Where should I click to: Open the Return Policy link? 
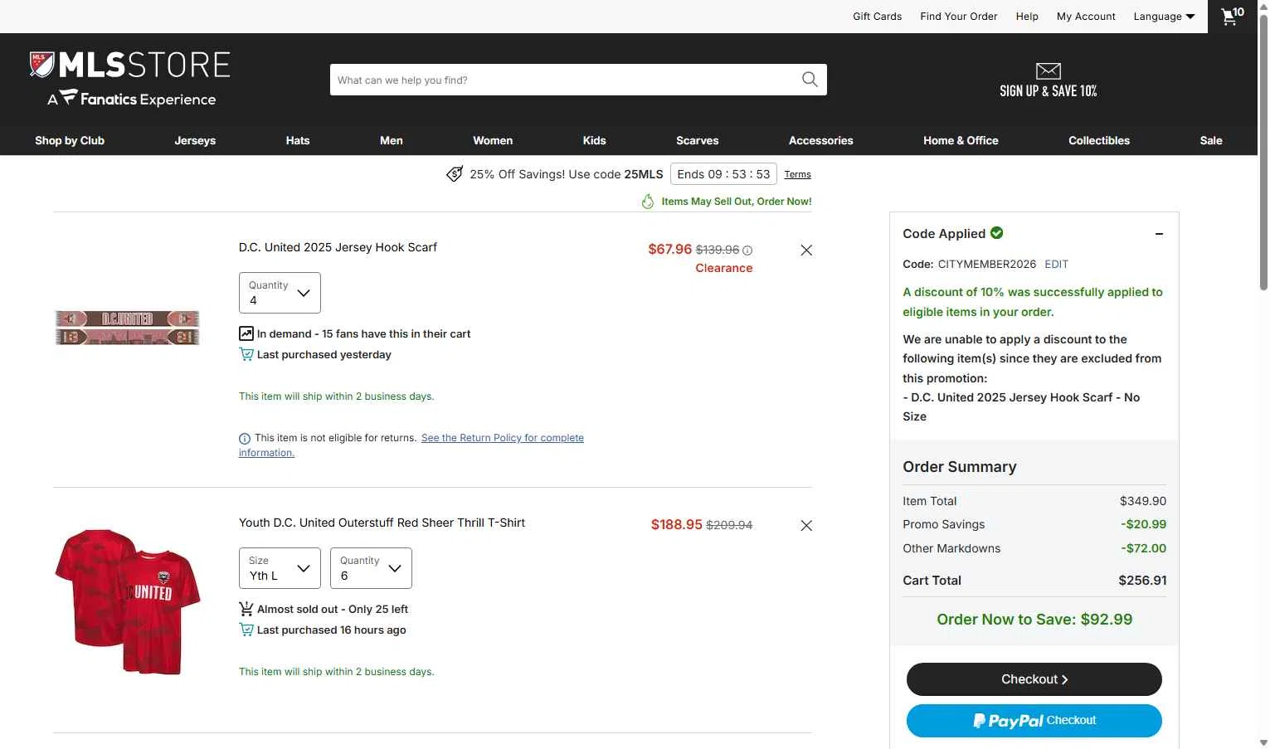coord(503,438)
